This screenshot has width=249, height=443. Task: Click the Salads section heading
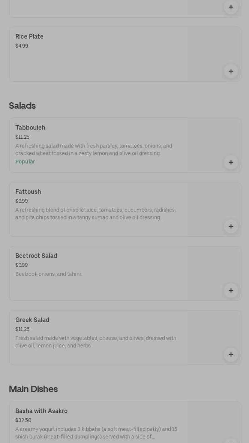point(22,106)
